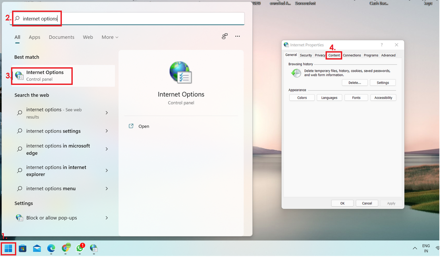Click the network icon in system tray
This screenshot has height=257, width=440.
click(x=437, y=248)
